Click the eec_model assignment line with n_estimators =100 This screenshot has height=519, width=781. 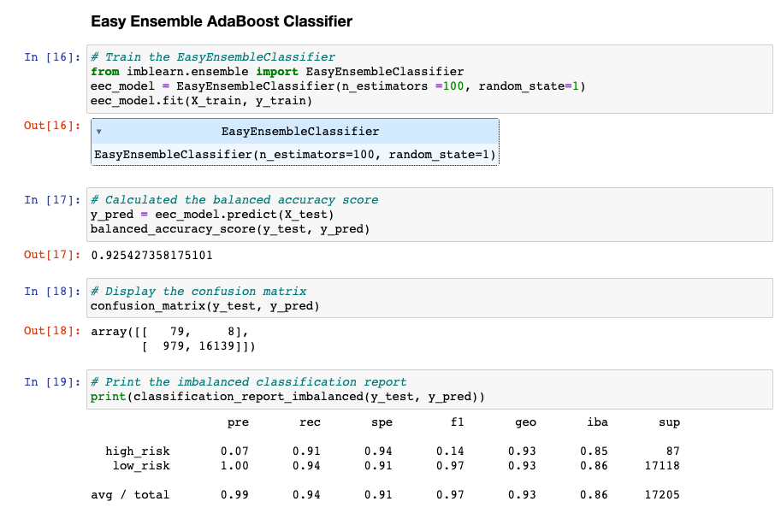pyautogui.click(x=338, y=86)
